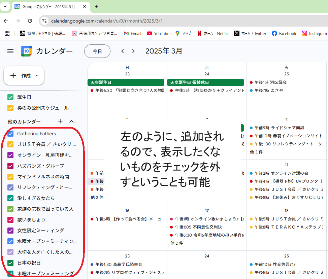Add other calendar with plus icon
The height and width of the screenshot is (279, 328).
(60, 121)
